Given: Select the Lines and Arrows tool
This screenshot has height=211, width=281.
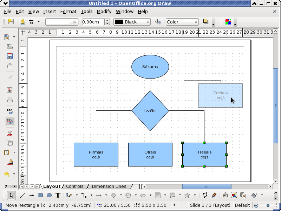Looking at the screenshot, I should 99,195.
